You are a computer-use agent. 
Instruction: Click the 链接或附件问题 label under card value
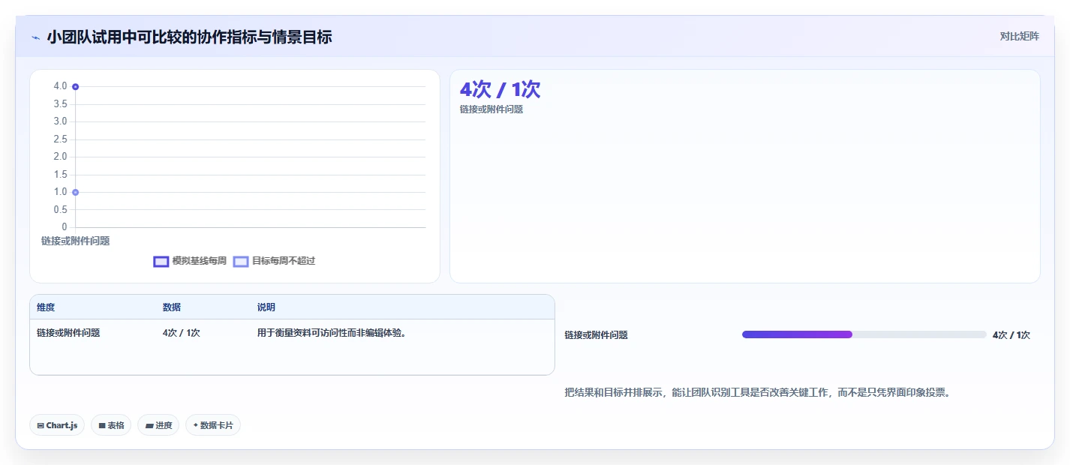coord(491,109)
